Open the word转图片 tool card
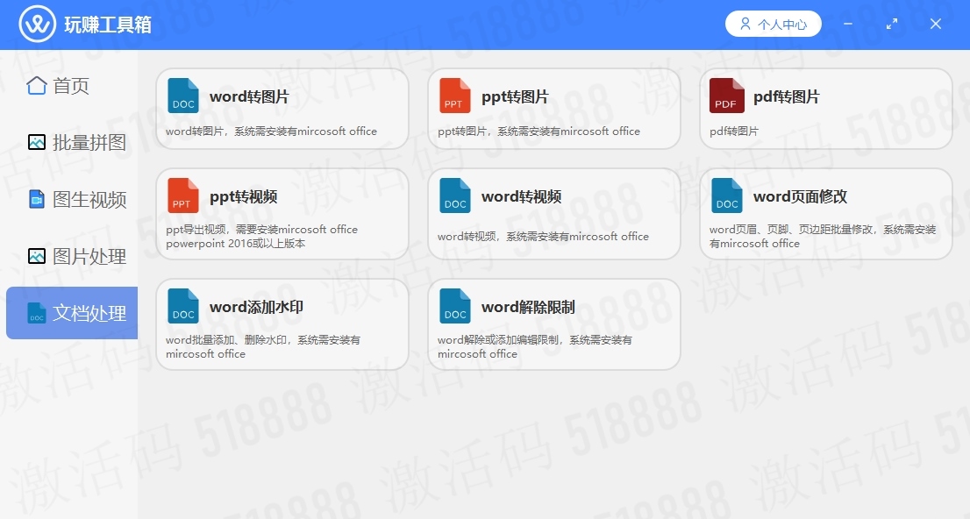The width and height of the screenshot is (970, 519). (282, 109)
